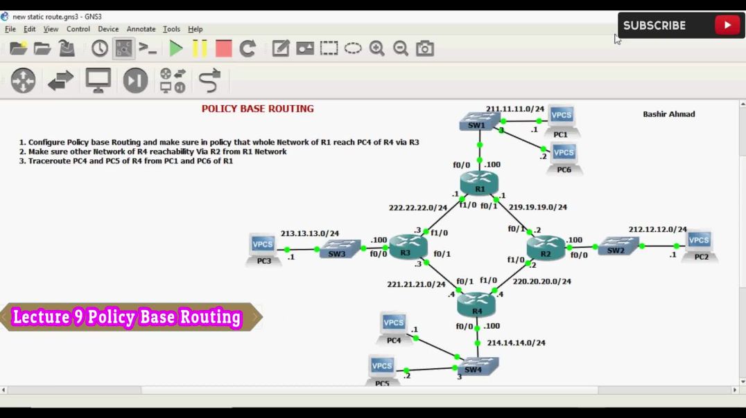Select the PC4 VPCS node

[394, 328]
